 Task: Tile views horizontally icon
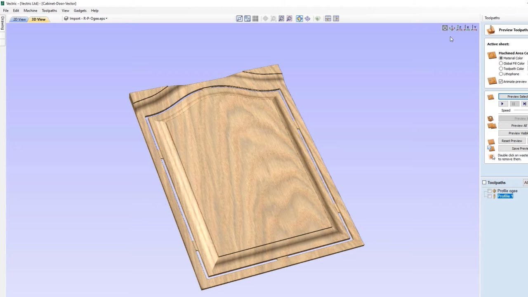click(x=328, y=19)
